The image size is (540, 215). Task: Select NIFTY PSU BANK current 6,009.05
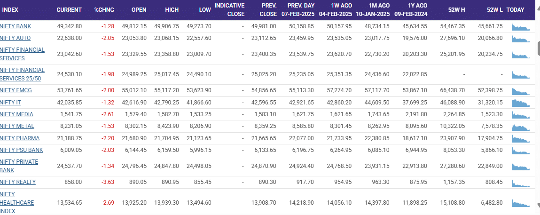tap(70, 150)
